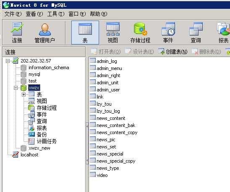This screenshot has height=192, width=230.
Task: Click 删除表(D) button
Action: [x=206, y=52]
